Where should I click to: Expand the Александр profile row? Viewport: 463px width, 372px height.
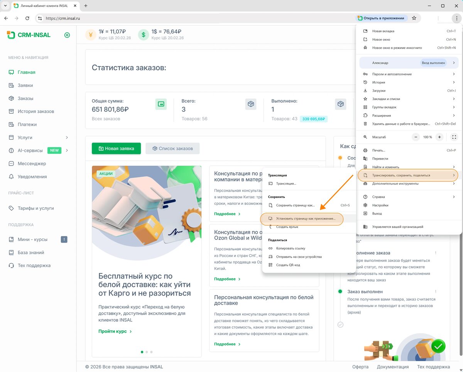coord(409,63)
